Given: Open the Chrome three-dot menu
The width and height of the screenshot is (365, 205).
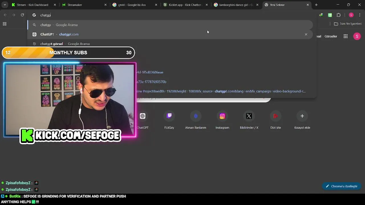Looking at the screenshot, I should point(360,15).
